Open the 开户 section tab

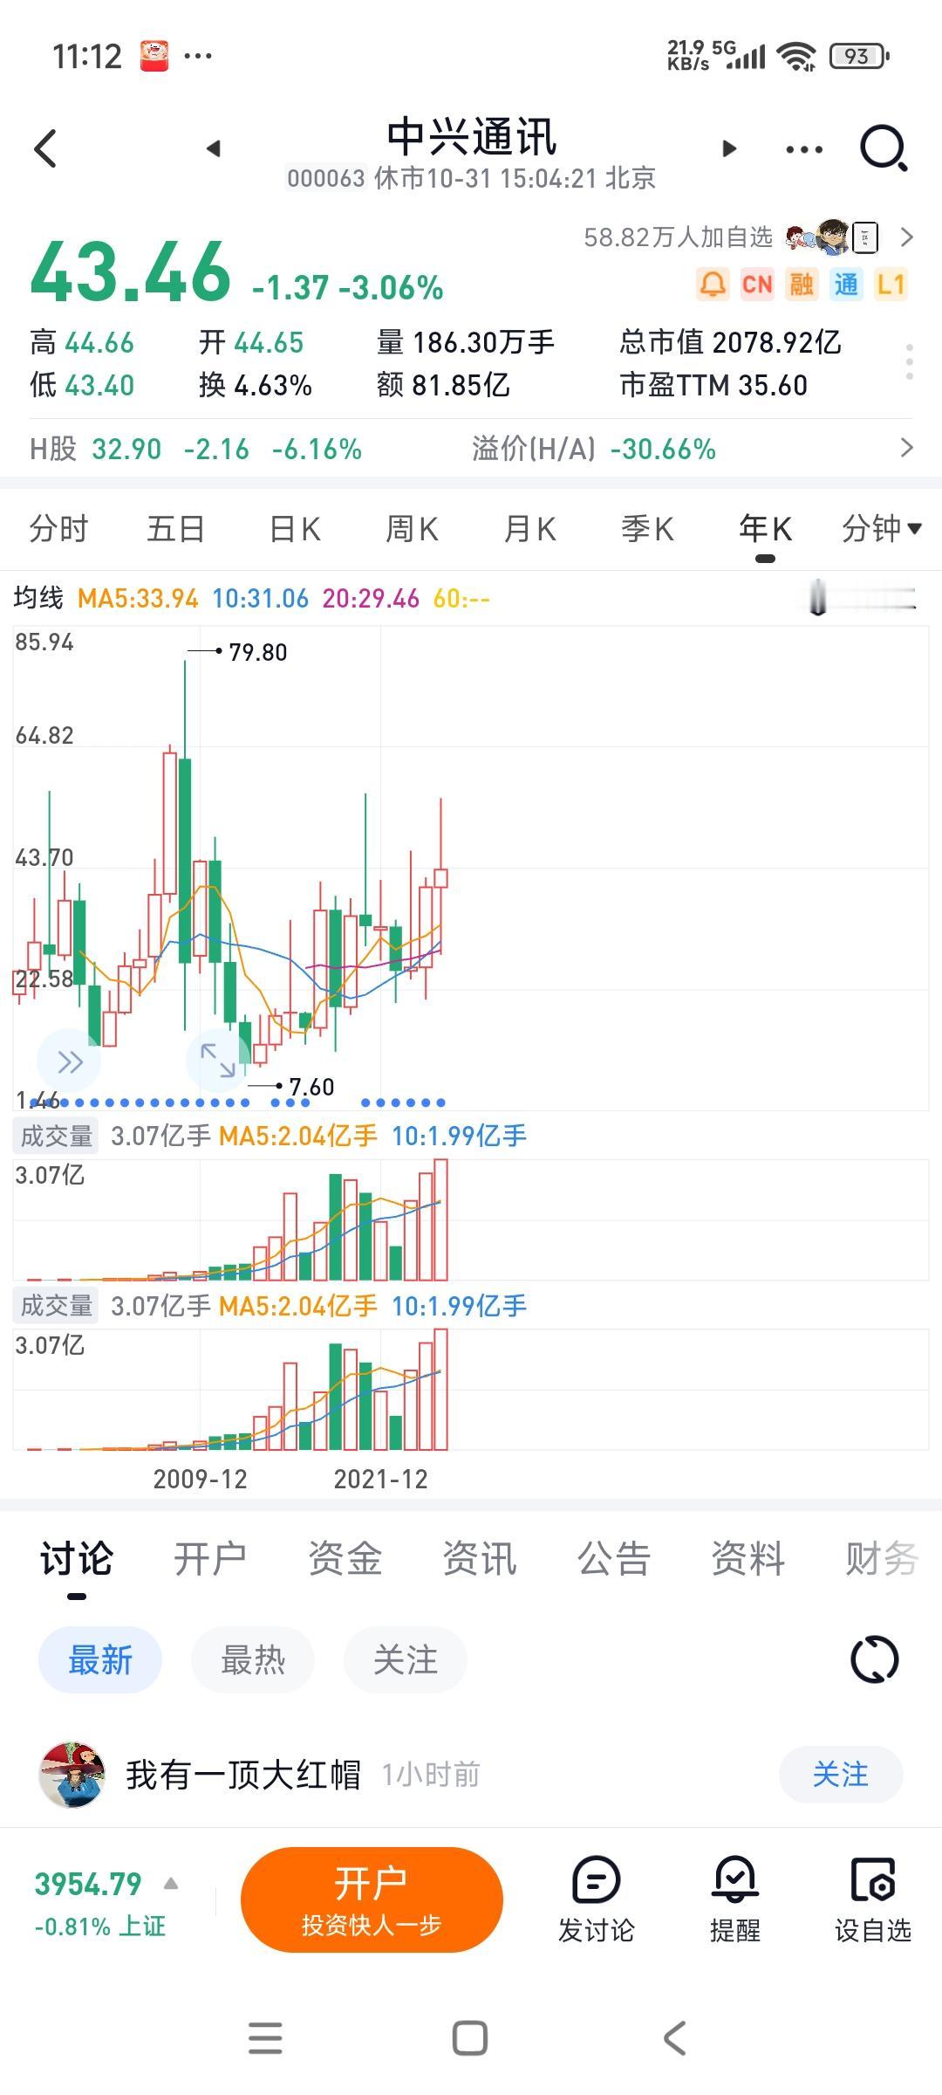tap(210, 1559)
